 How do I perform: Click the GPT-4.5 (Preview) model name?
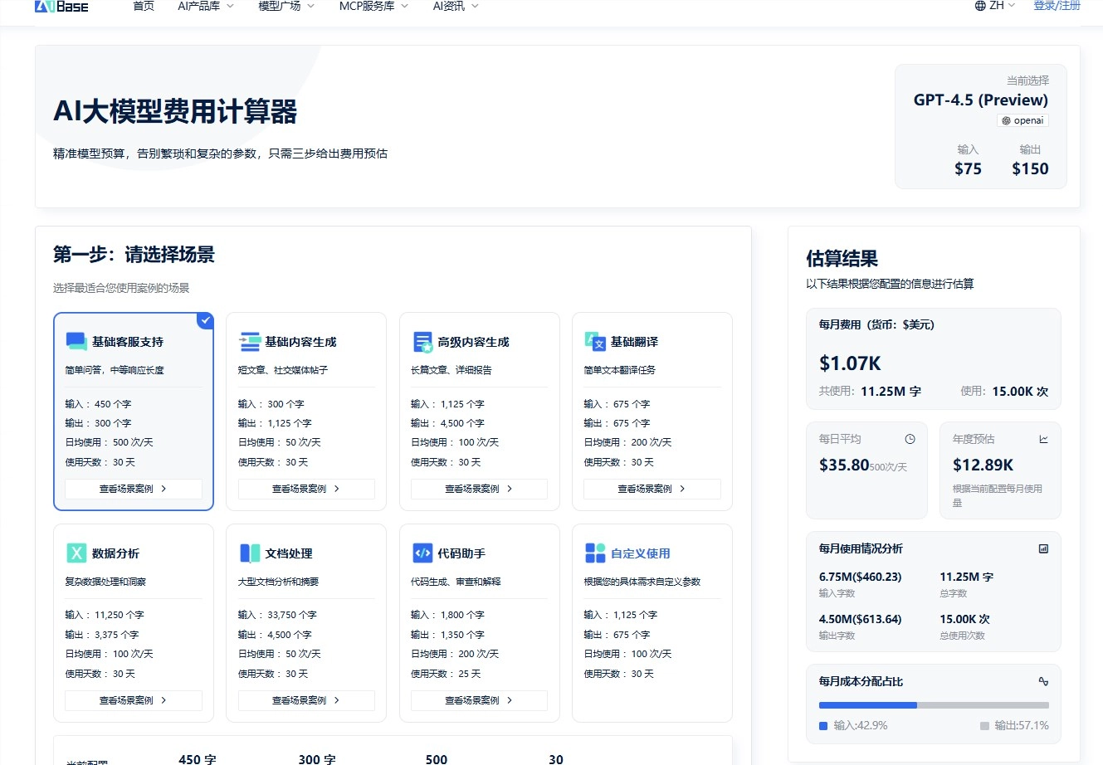[980, 100]
